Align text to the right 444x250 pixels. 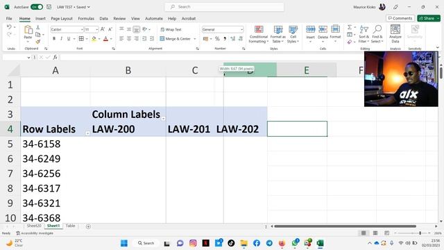[x=137, y=39]
